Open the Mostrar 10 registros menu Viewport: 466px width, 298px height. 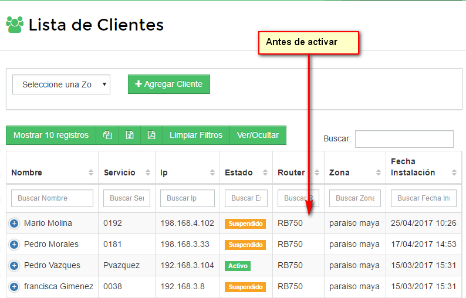(x=51, y=135)
